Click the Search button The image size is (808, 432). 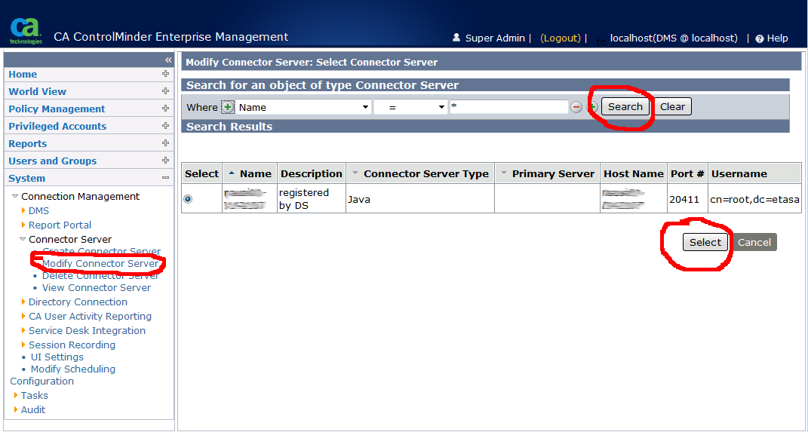click(x=625, y=106)
